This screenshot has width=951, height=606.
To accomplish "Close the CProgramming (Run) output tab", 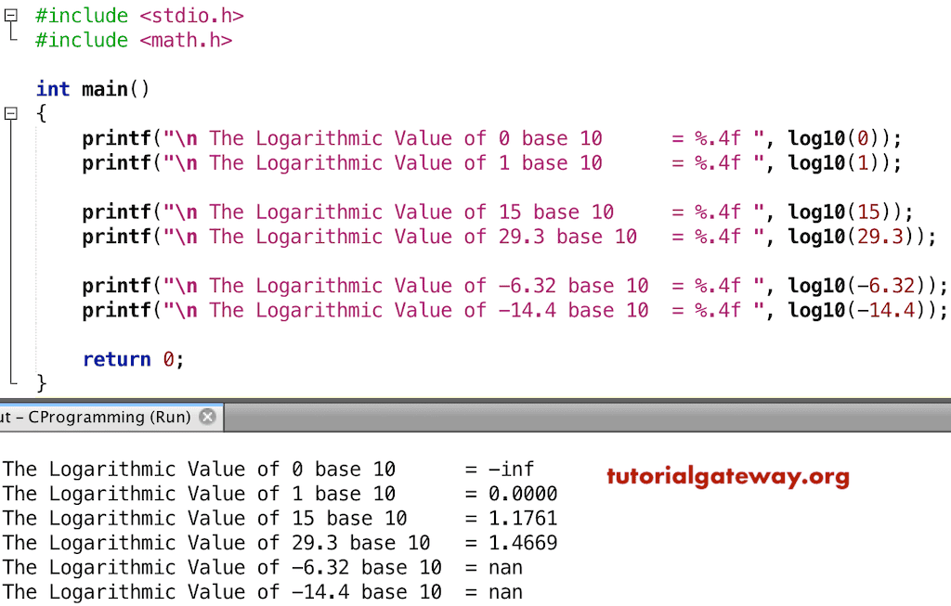I will point(209,416).
